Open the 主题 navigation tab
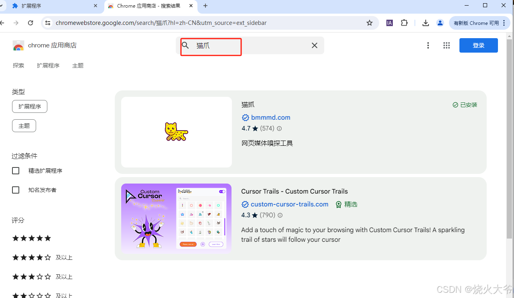The image size is (514, 298). click(x=78, y=65)
